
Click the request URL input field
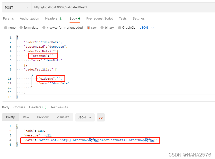(x=123, y=7)
